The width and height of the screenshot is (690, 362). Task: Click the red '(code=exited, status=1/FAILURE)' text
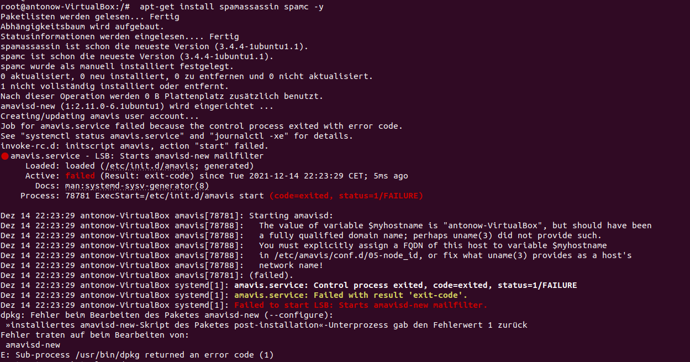click(346, 196)
